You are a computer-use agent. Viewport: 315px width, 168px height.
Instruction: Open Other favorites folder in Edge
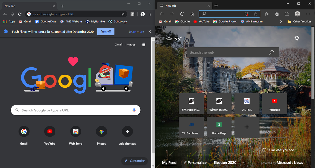click(299, 21)
